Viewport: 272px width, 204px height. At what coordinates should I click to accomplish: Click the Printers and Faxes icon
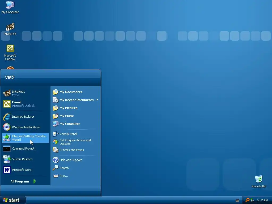point(56,150)
